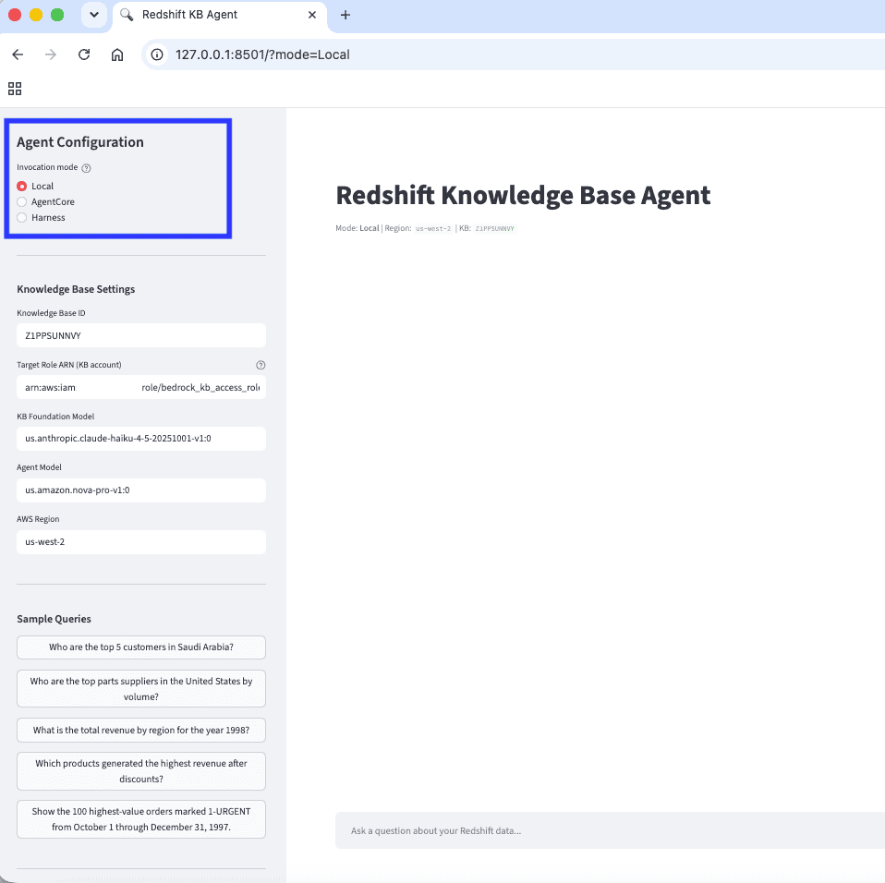Click the AWS Region label

[38, 519]
